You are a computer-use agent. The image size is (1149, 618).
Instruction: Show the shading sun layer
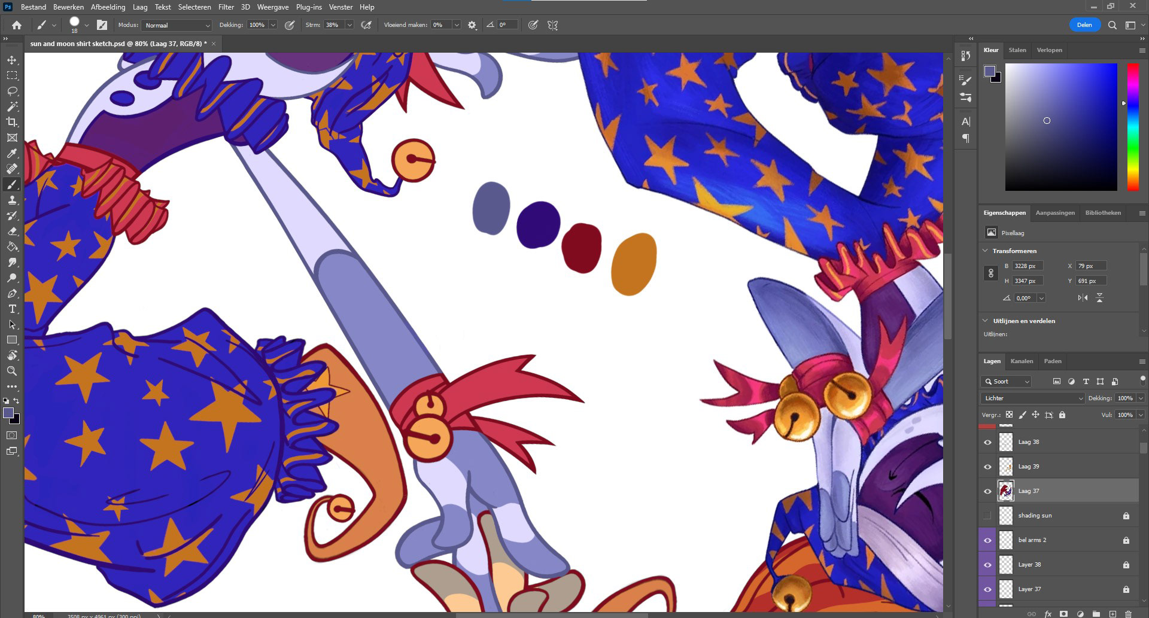(x=987, y=516)
